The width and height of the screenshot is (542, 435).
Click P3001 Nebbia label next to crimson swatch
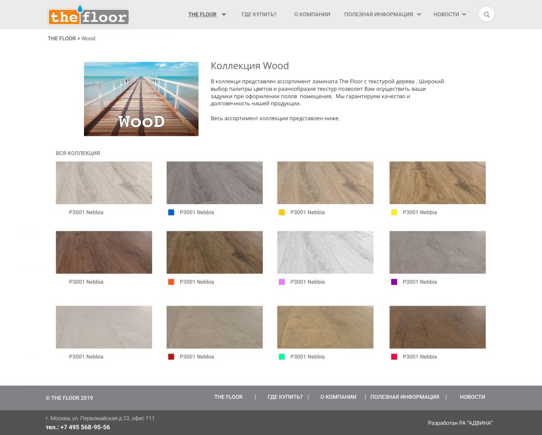420,357
